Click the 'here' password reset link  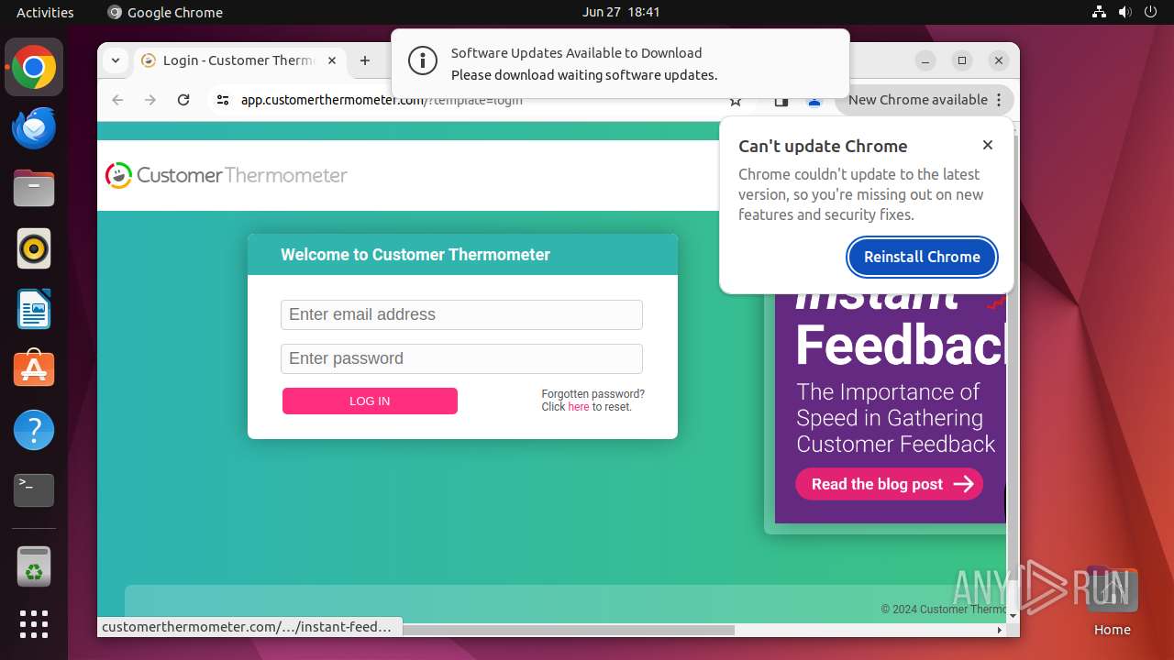pyautogui.click(x=579, y=407)
